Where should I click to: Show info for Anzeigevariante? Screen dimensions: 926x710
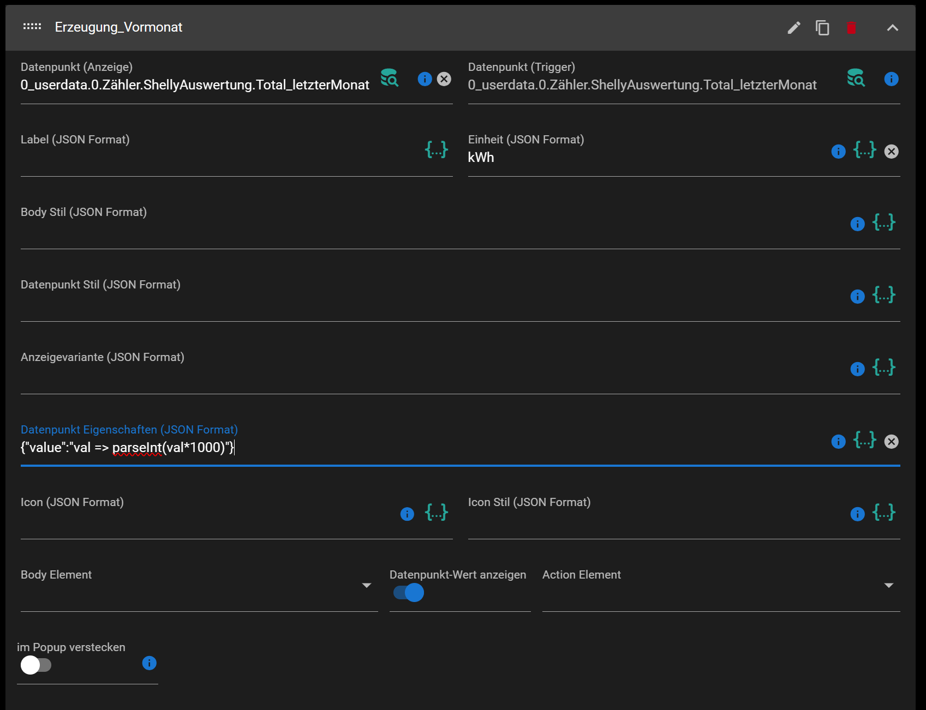[x=857, y=369]
